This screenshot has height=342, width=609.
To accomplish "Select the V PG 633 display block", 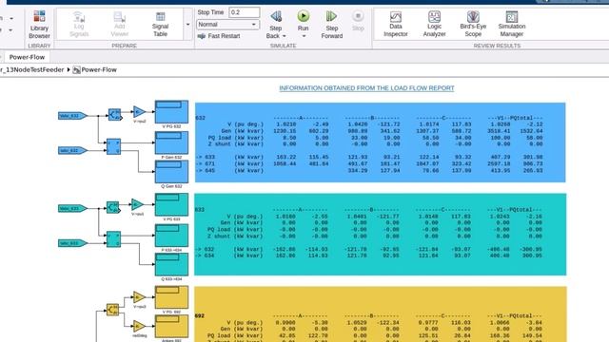I will point(171,205).
